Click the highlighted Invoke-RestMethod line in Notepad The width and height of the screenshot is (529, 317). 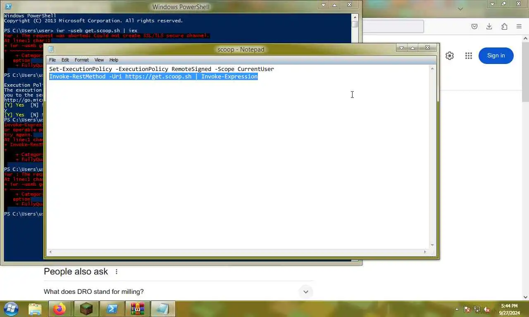tap(153, 76)
